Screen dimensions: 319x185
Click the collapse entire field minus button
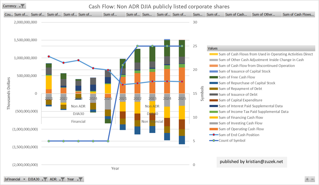pos(312,179)
